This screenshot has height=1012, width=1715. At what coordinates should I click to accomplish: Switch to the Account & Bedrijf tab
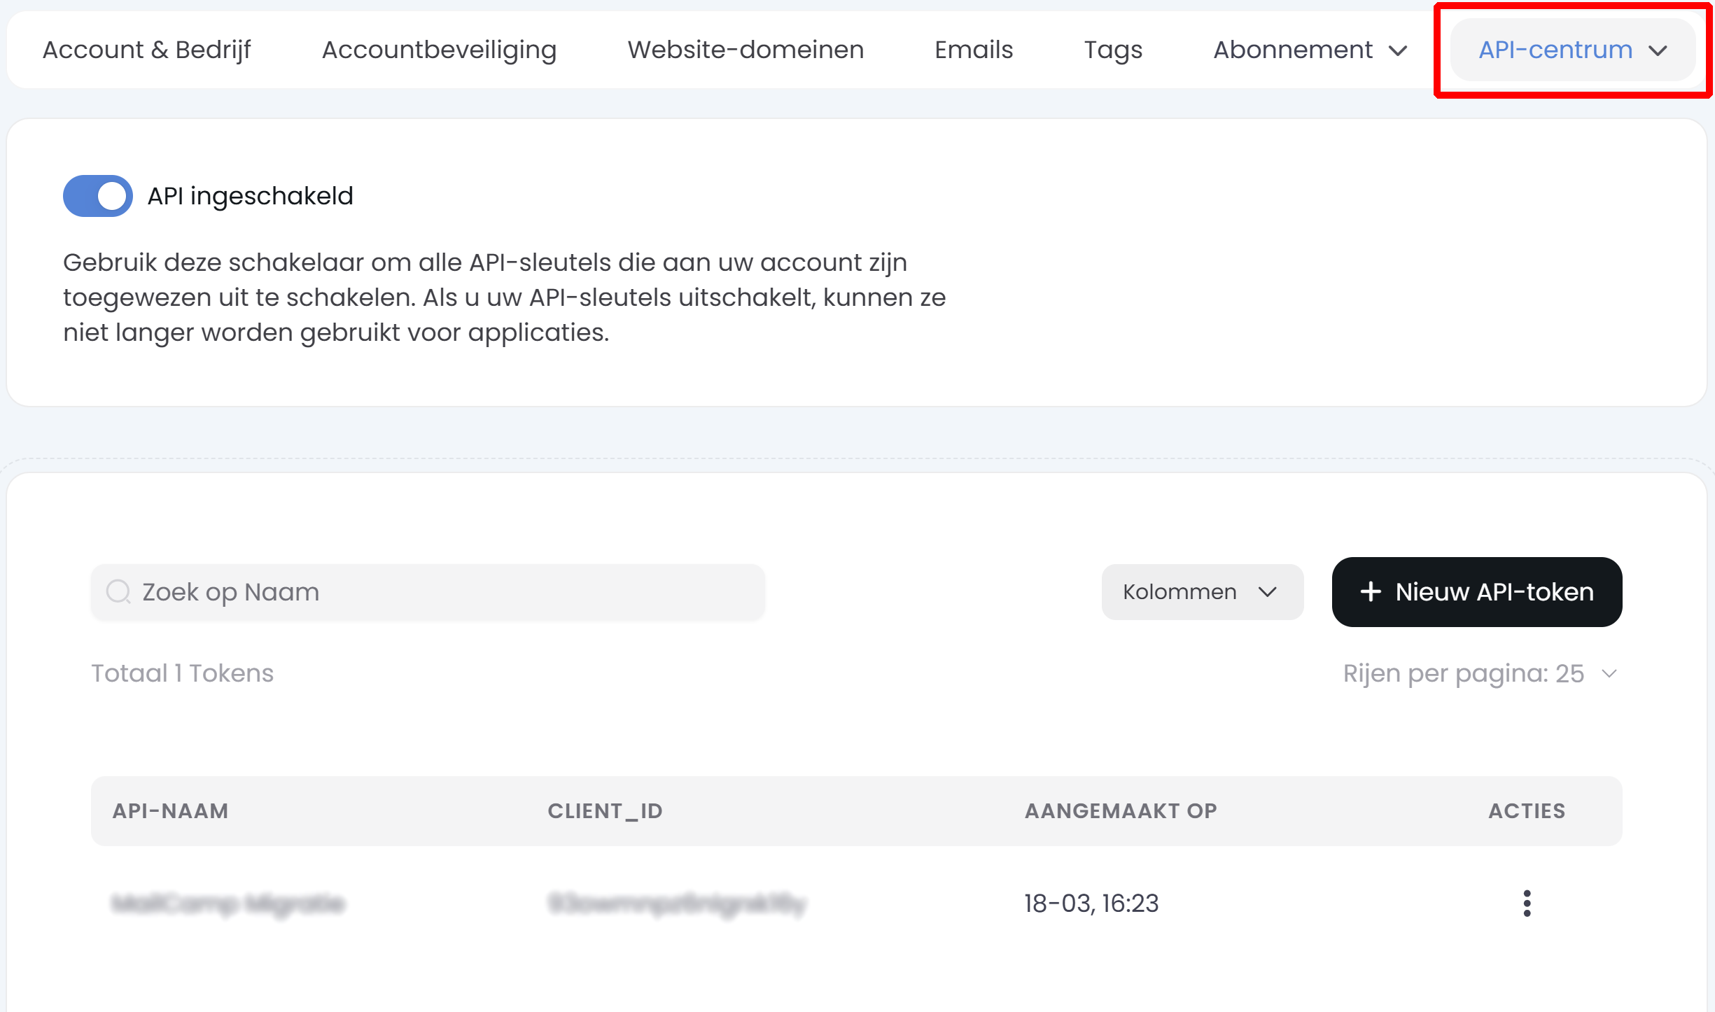click(x=146, y=50)
